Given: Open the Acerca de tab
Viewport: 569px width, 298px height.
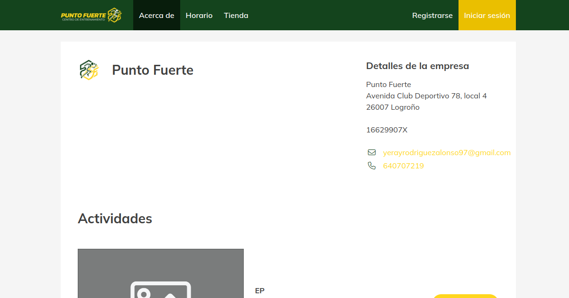Looking at the screenshot, I should pyautogui.click(x=156, y=15).
